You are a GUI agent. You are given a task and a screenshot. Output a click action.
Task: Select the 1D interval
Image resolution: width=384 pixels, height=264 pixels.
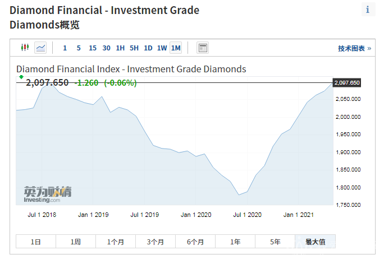148,48
